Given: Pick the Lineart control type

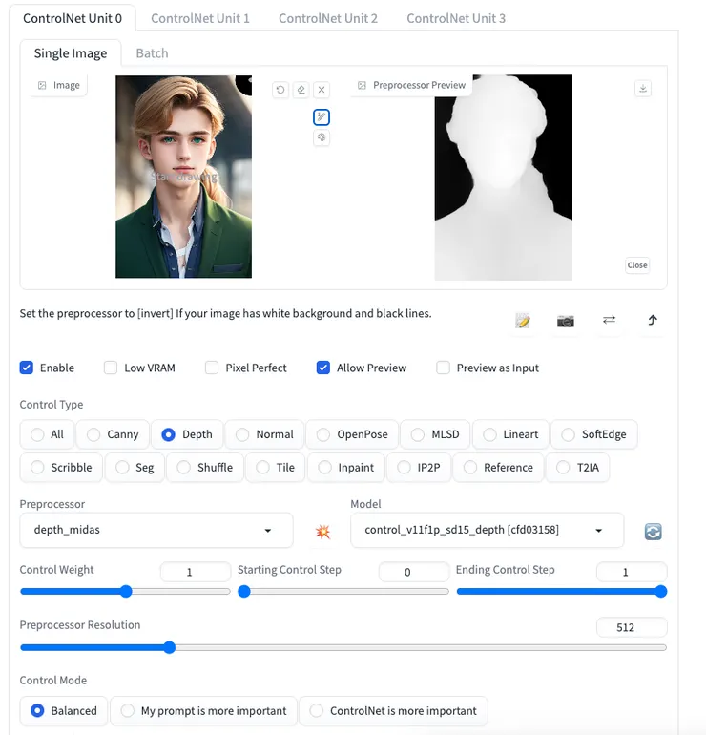Looking at the screenshot, I should 510,434.
